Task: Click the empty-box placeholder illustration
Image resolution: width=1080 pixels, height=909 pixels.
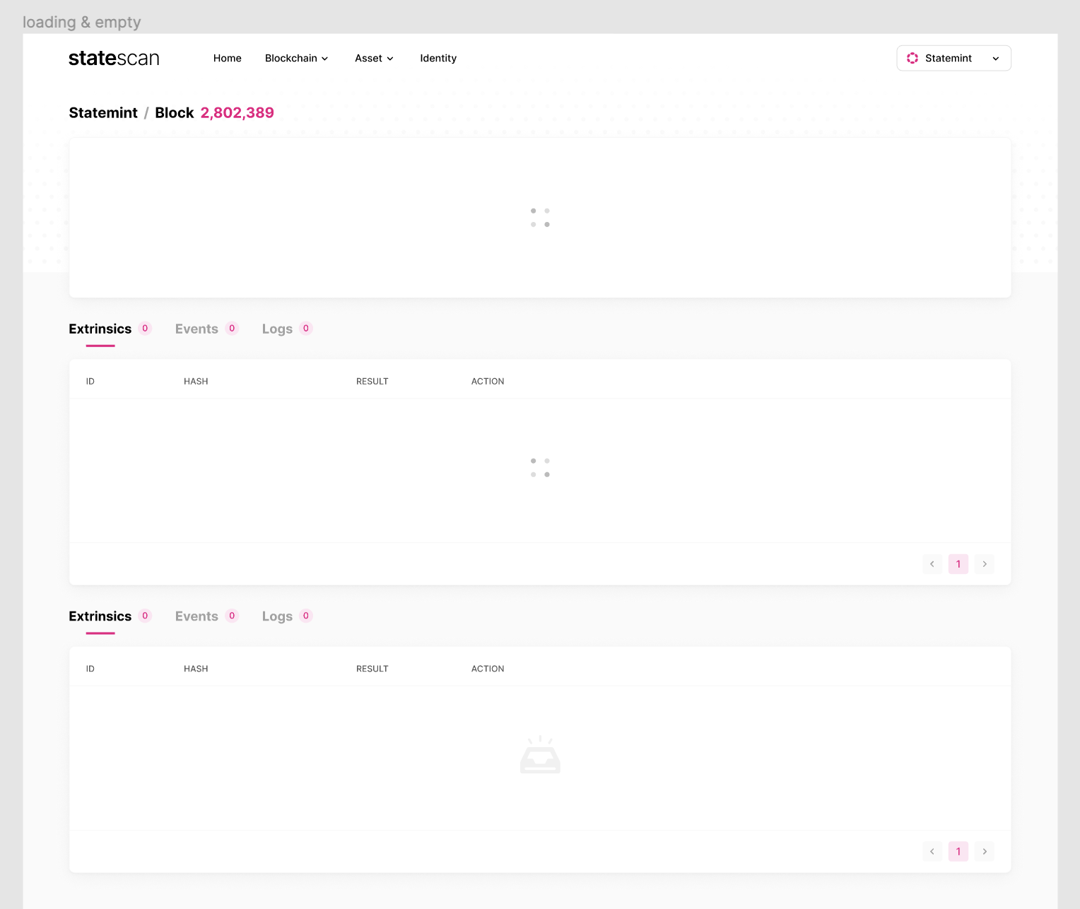Action: (x=540, y=755)
